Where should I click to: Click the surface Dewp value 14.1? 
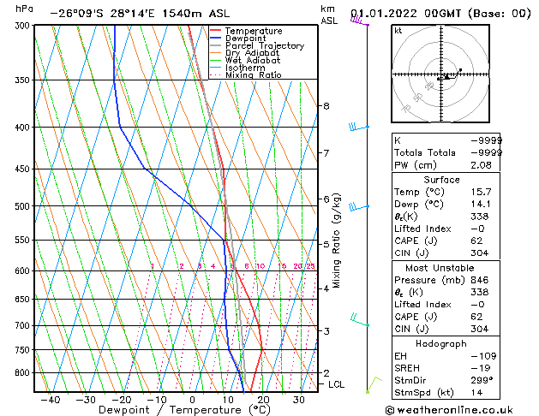pyautogui.click(x=481, y=205)
